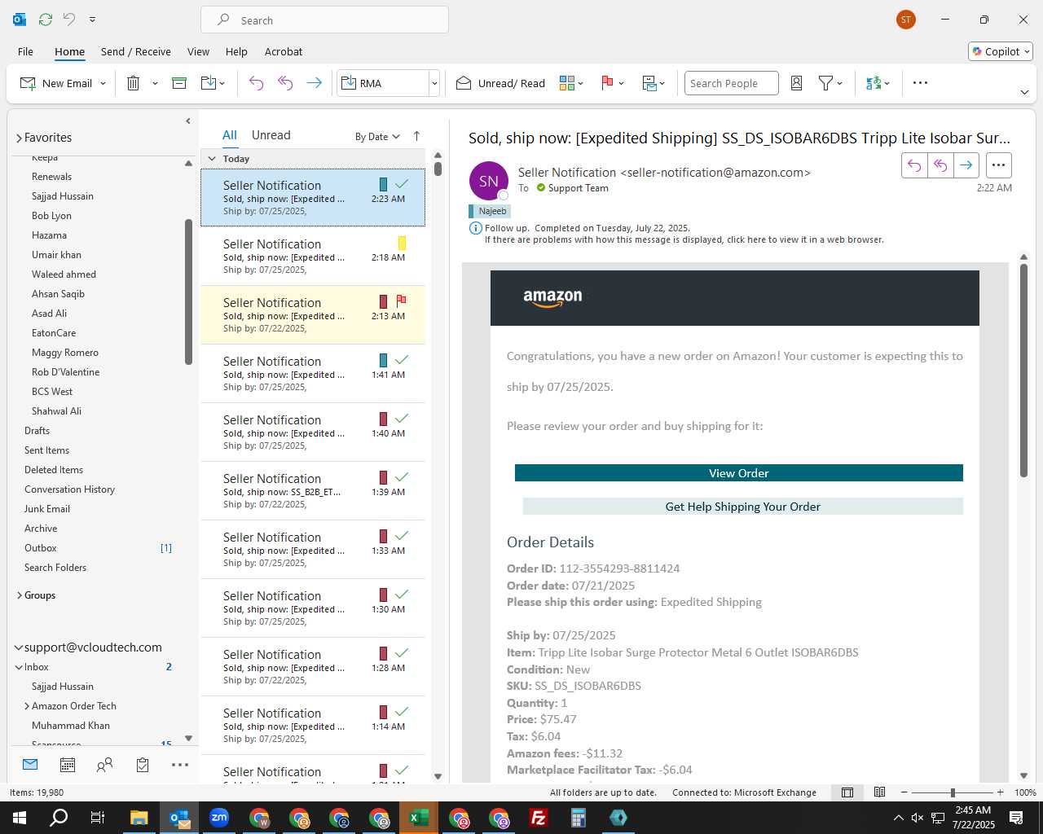The image size is (1043, 834).
Task: Open the New Email dropdown arrow
Action: [103, 84]
